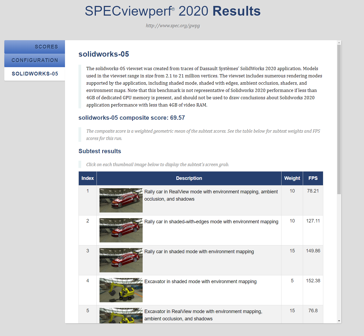Click the 149.86 FPS value cell
Viewport: 364px width, 336px height.
[x=313, y=251]
